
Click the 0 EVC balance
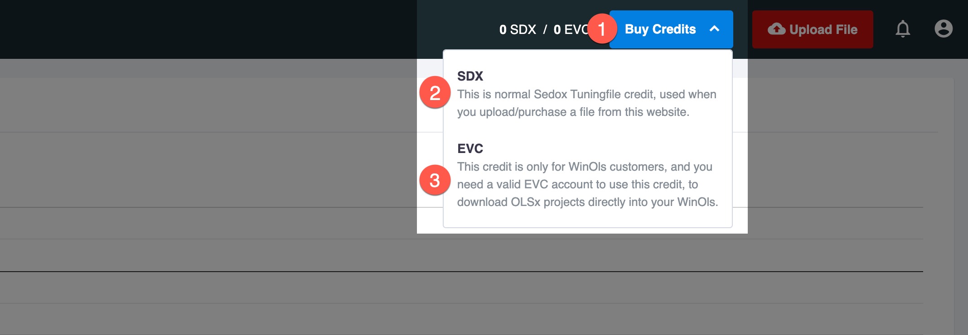tap(570, 30)
